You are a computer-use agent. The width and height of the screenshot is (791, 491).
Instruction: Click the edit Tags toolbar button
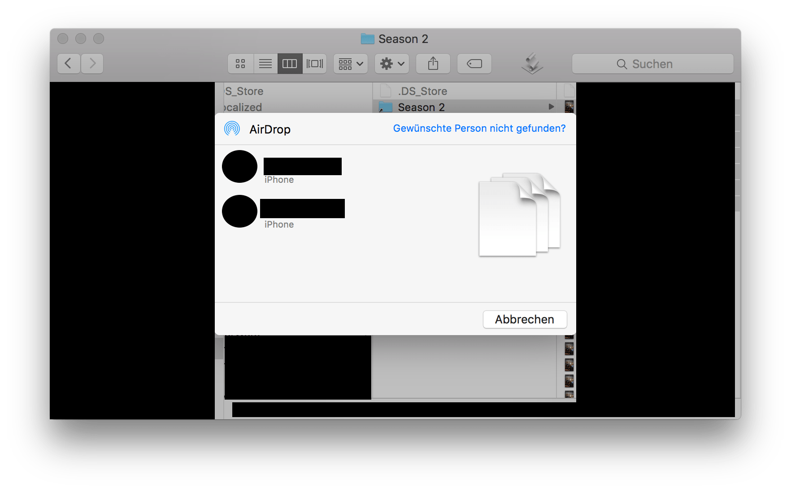click(x=474, y=64)
